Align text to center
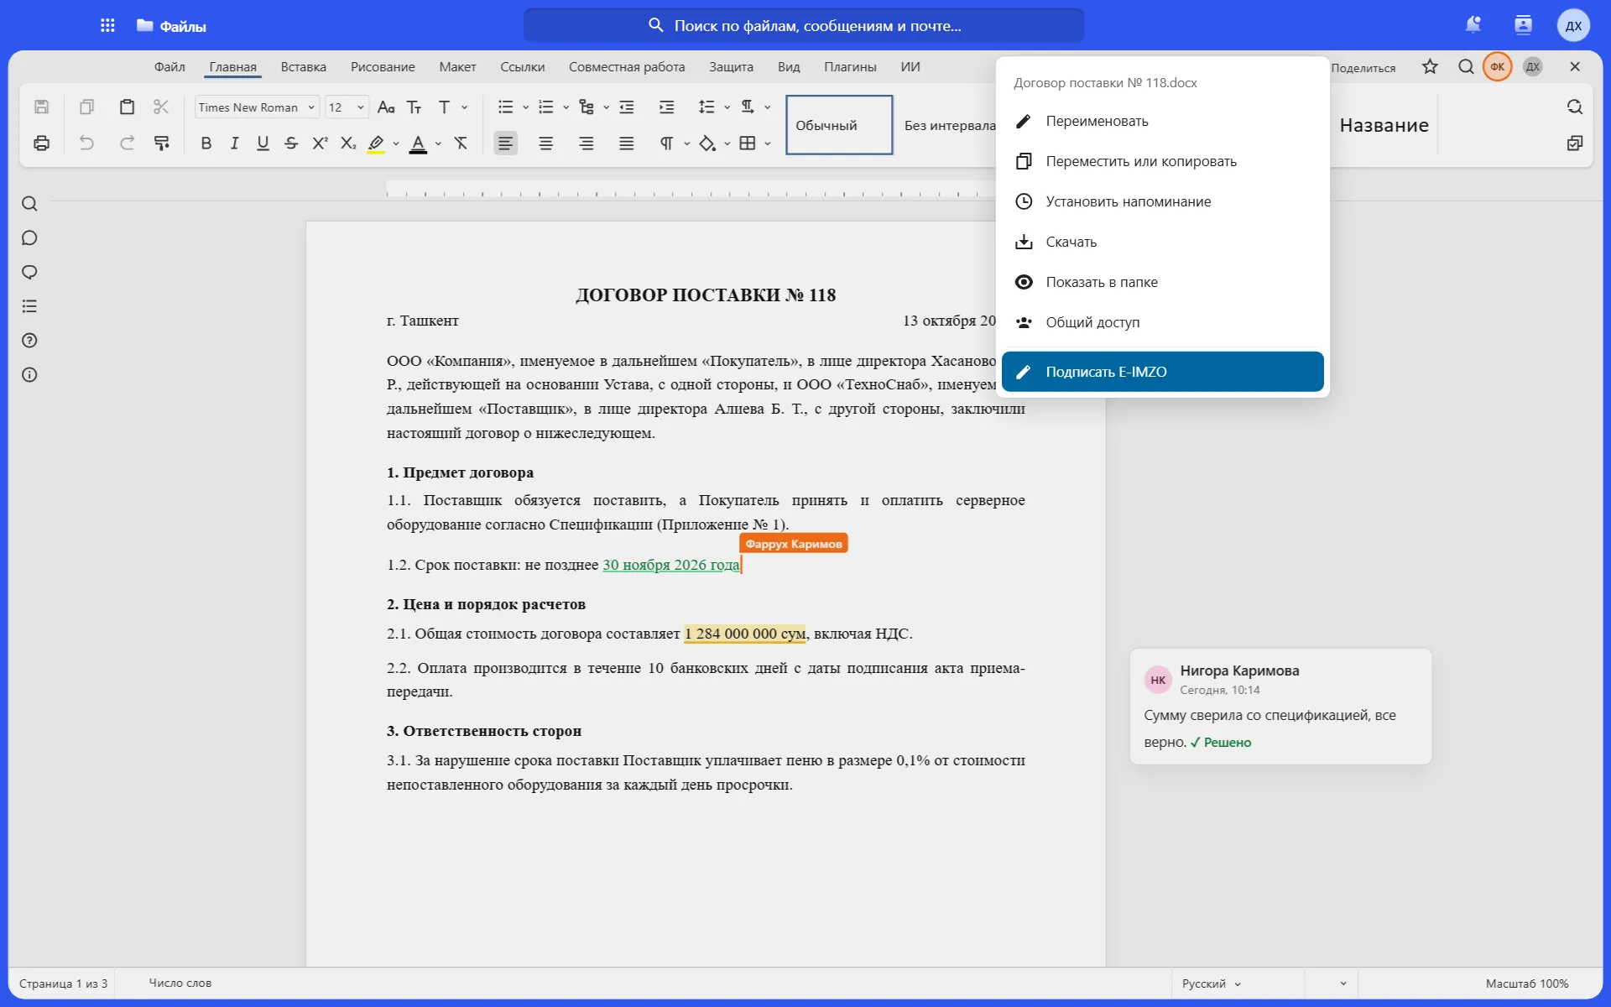This screenshot has width=1611, height=1007. 545,143
